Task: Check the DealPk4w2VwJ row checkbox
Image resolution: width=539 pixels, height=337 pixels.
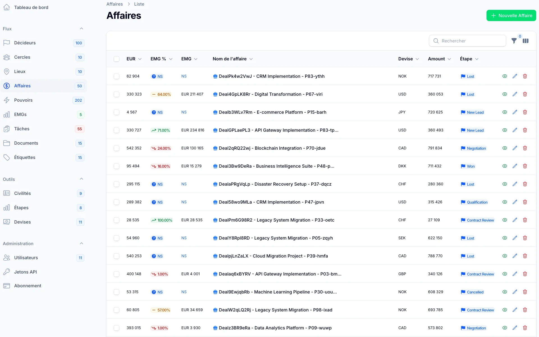Action: [117, 76]
